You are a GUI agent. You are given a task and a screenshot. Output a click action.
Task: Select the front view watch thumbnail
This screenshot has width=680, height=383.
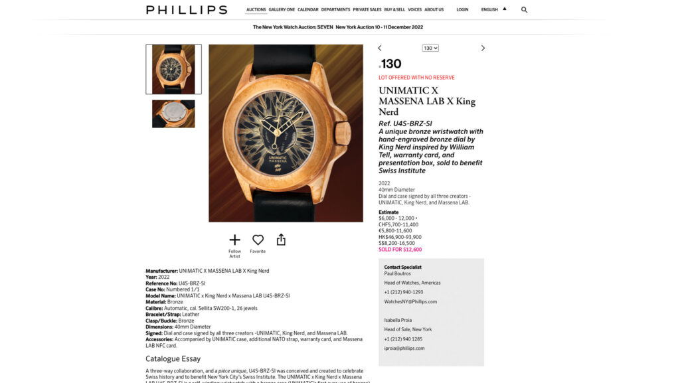[x=173, y=69]
